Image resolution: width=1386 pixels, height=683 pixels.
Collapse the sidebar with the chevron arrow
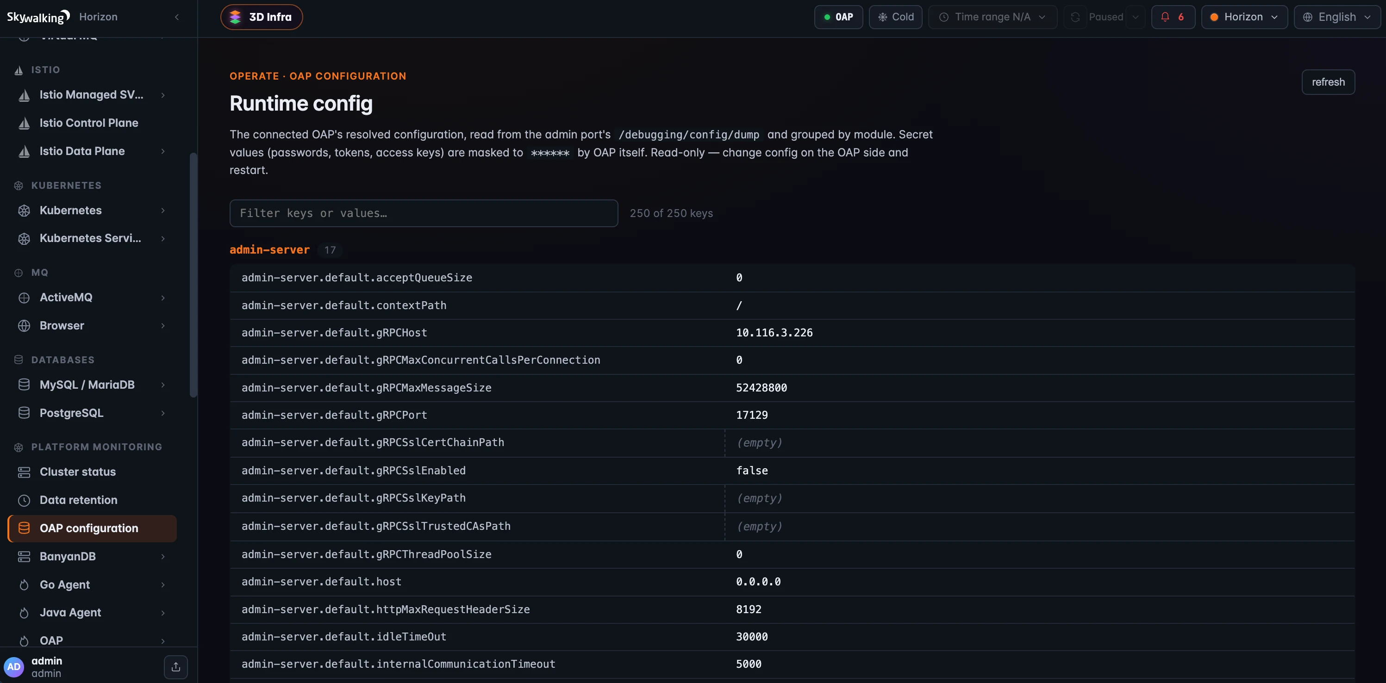176,17
